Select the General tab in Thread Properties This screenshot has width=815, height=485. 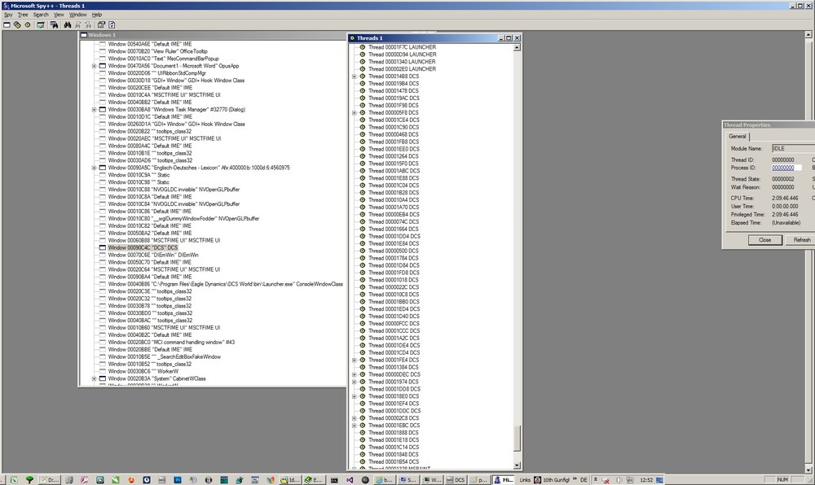738,136
